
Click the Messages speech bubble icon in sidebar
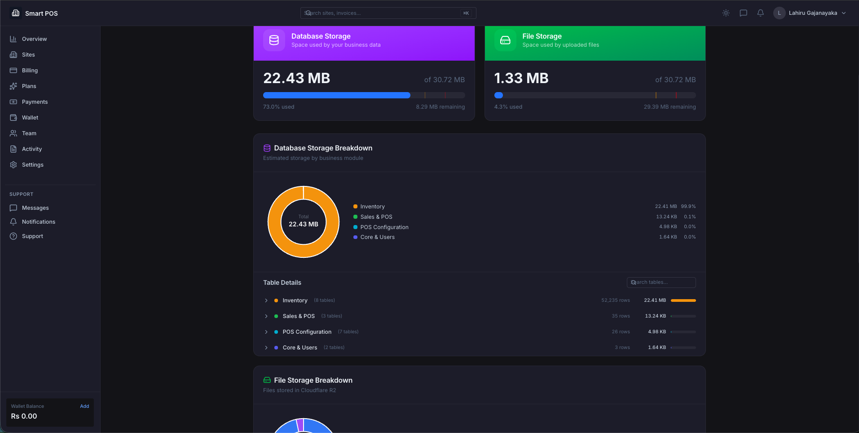pyautogui.click(x=13, y=208)
